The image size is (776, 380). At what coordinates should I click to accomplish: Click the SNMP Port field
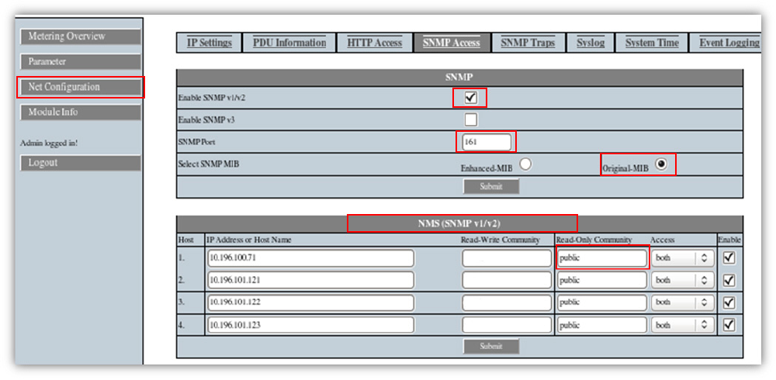[486, 143]
